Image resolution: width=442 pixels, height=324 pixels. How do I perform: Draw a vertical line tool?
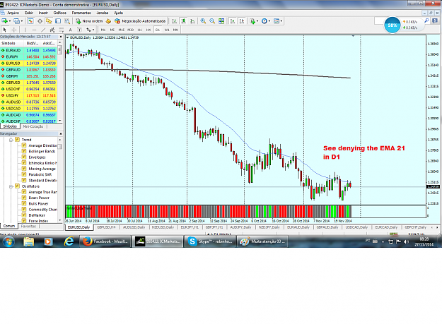(x=25, y=30)
